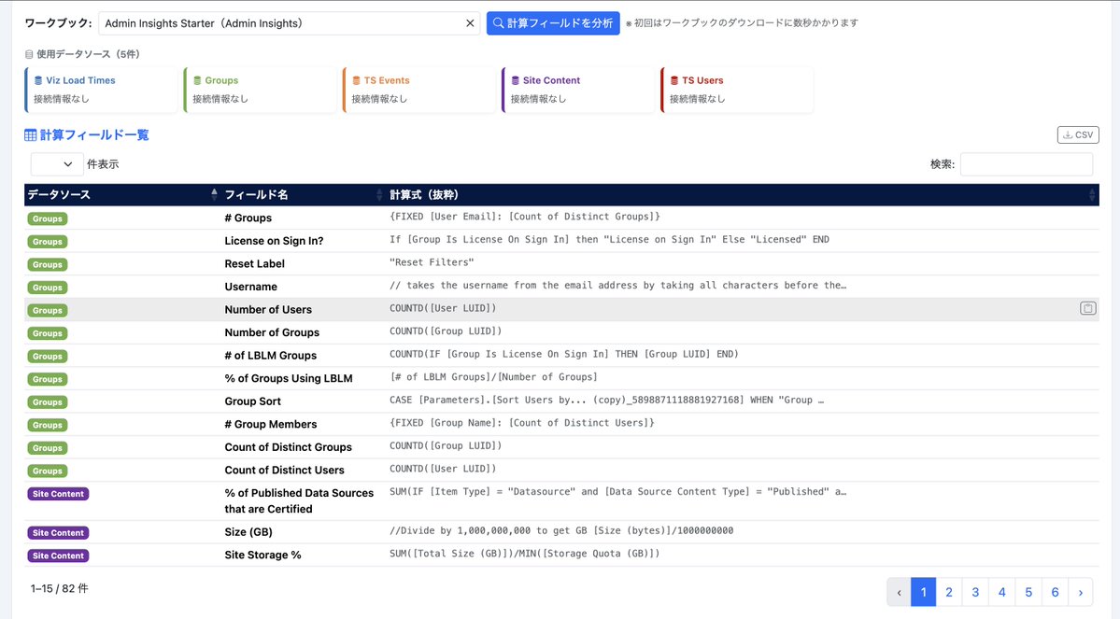Open the rows-per-page 件表示 dropdown

[56, 164]
